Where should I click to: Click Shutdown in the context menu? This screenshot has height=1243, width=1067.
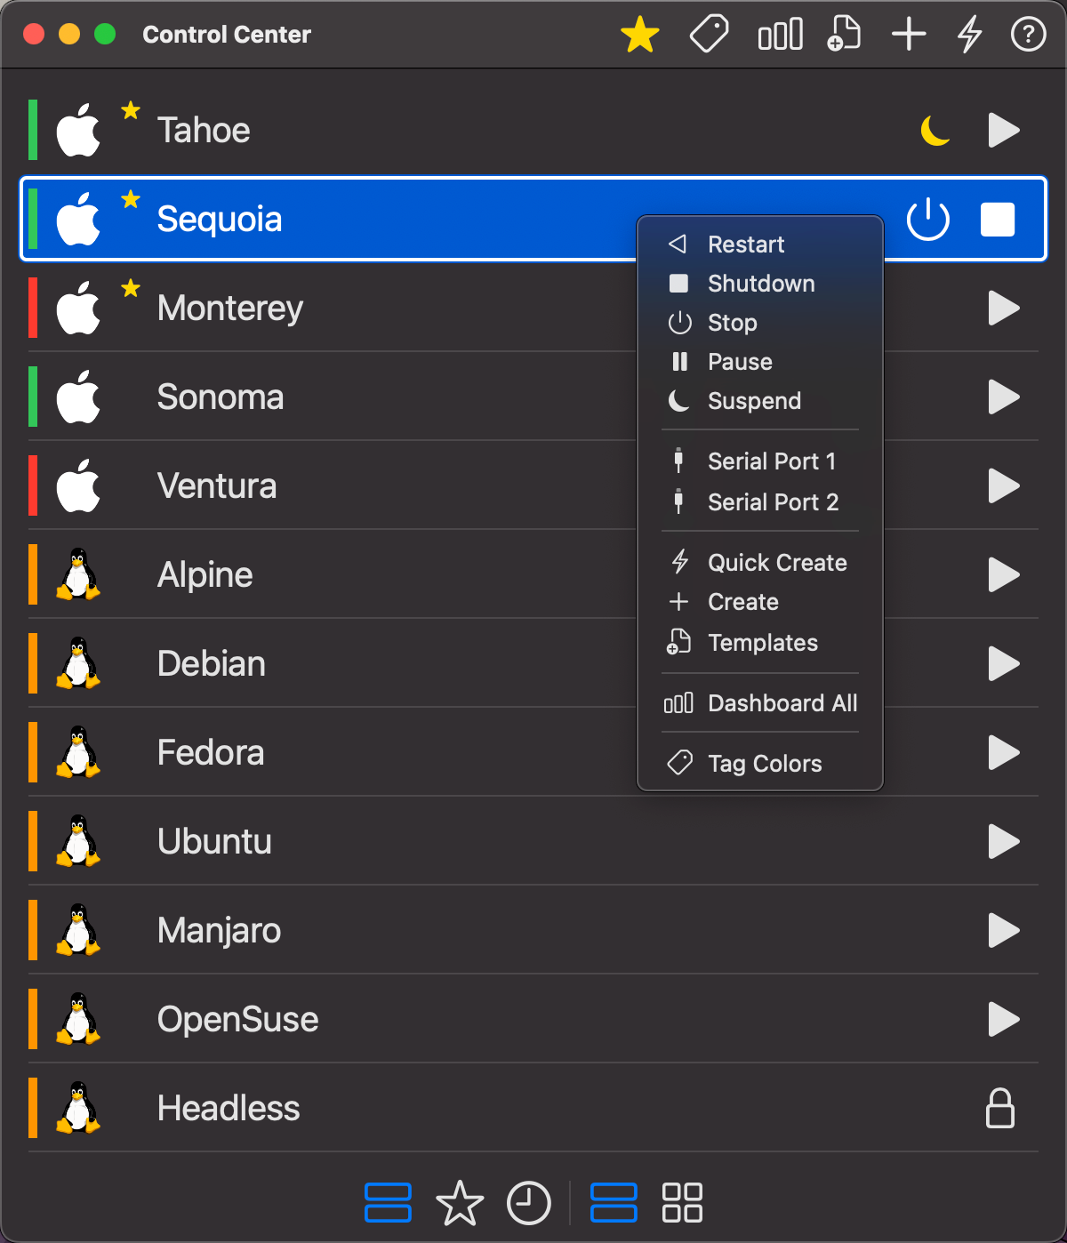coord(761,283)
